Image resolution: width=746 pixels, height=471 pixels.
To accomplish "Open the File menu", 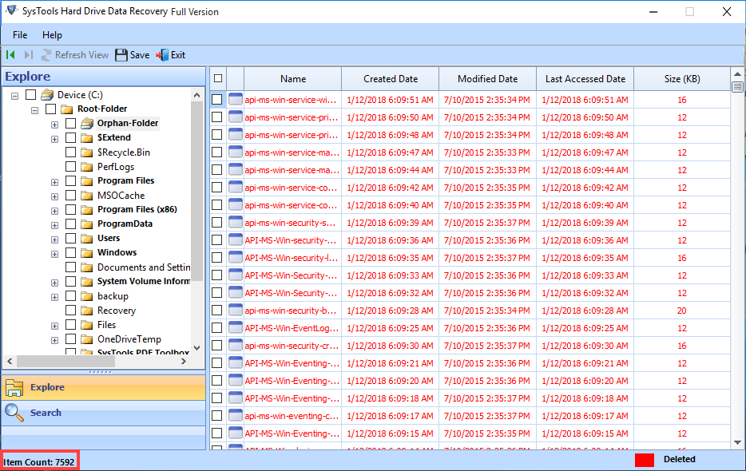I will [20, 35].
